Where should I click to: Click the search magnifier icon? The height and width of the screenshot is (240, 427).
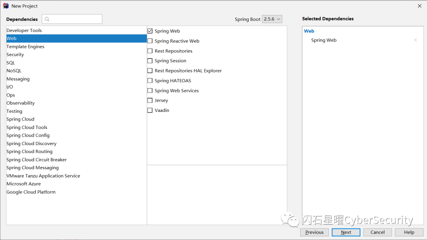click(x=47, y=19)
